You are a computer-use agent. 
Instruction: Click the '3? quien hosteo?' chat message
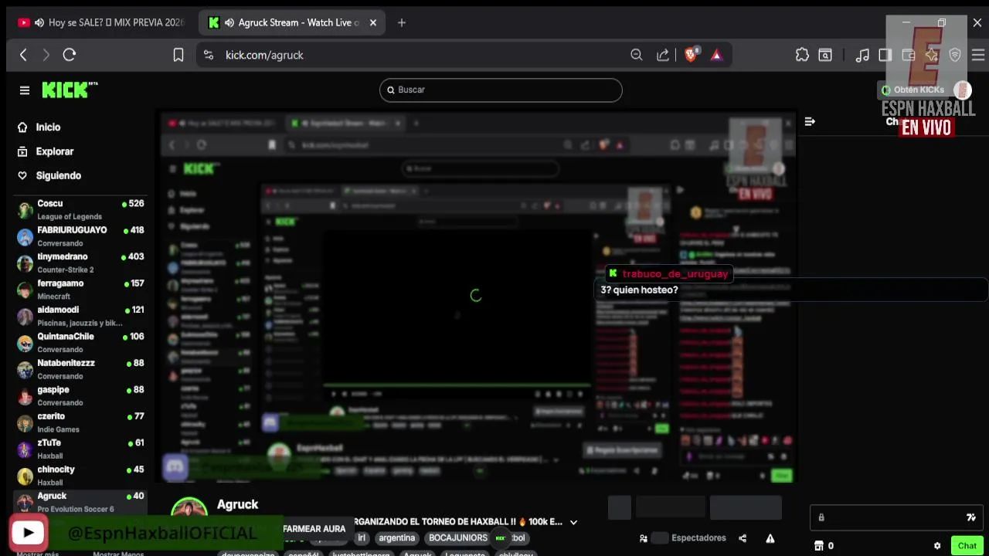pos(639,290)
